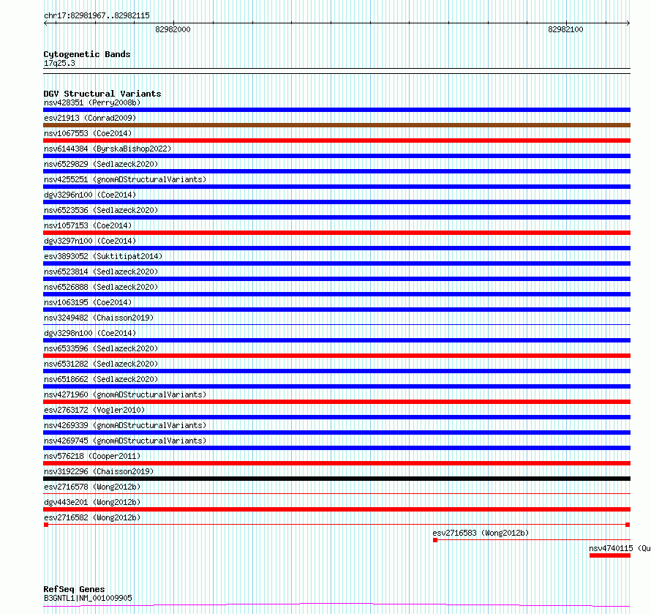The height and width of the screenshot is (614, 651).
Task: Open the B3GNTL1|NM_001009905 gene label
Action: point(88,598)
